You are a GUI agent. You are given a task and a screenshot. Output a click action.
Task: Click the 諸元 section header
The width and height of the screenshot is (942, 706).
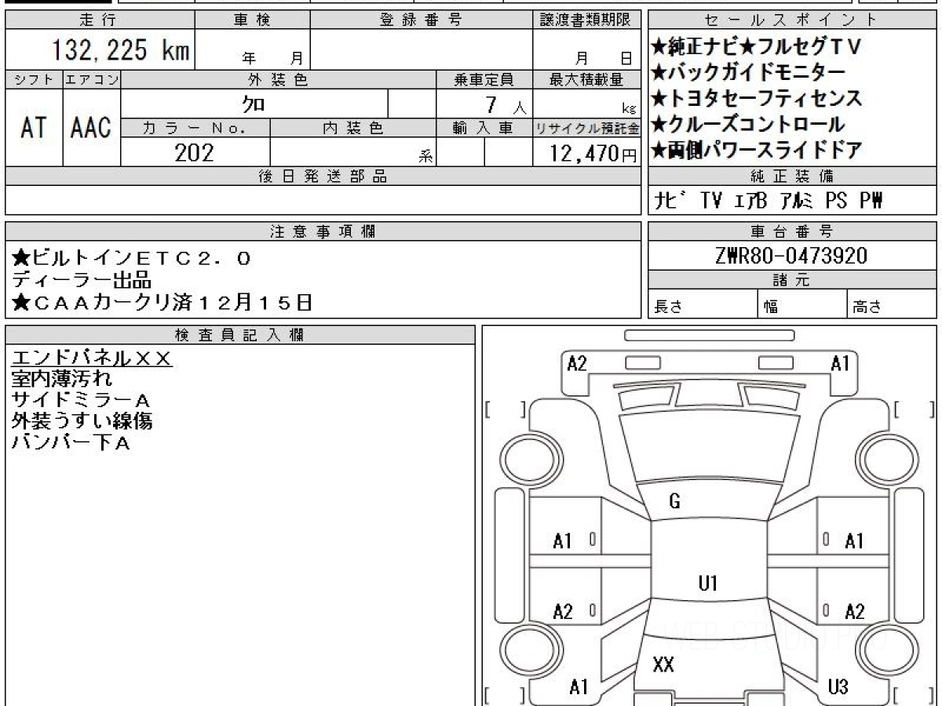point(790,280)
